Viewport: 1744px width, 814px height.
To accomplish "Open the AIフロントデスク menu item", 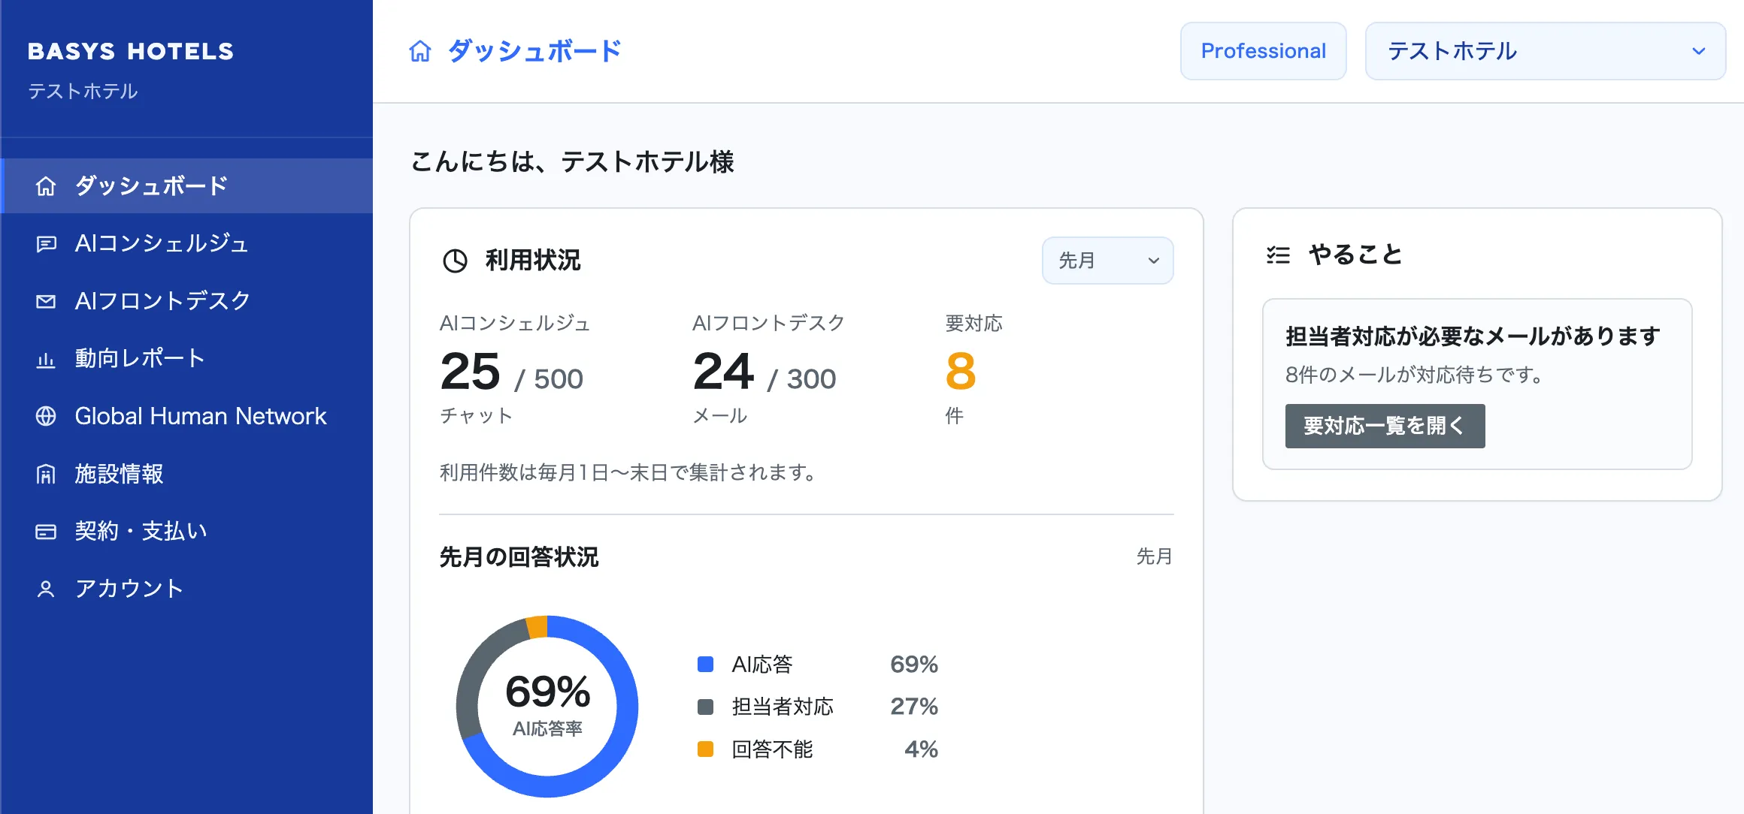I will coord(186,301).
